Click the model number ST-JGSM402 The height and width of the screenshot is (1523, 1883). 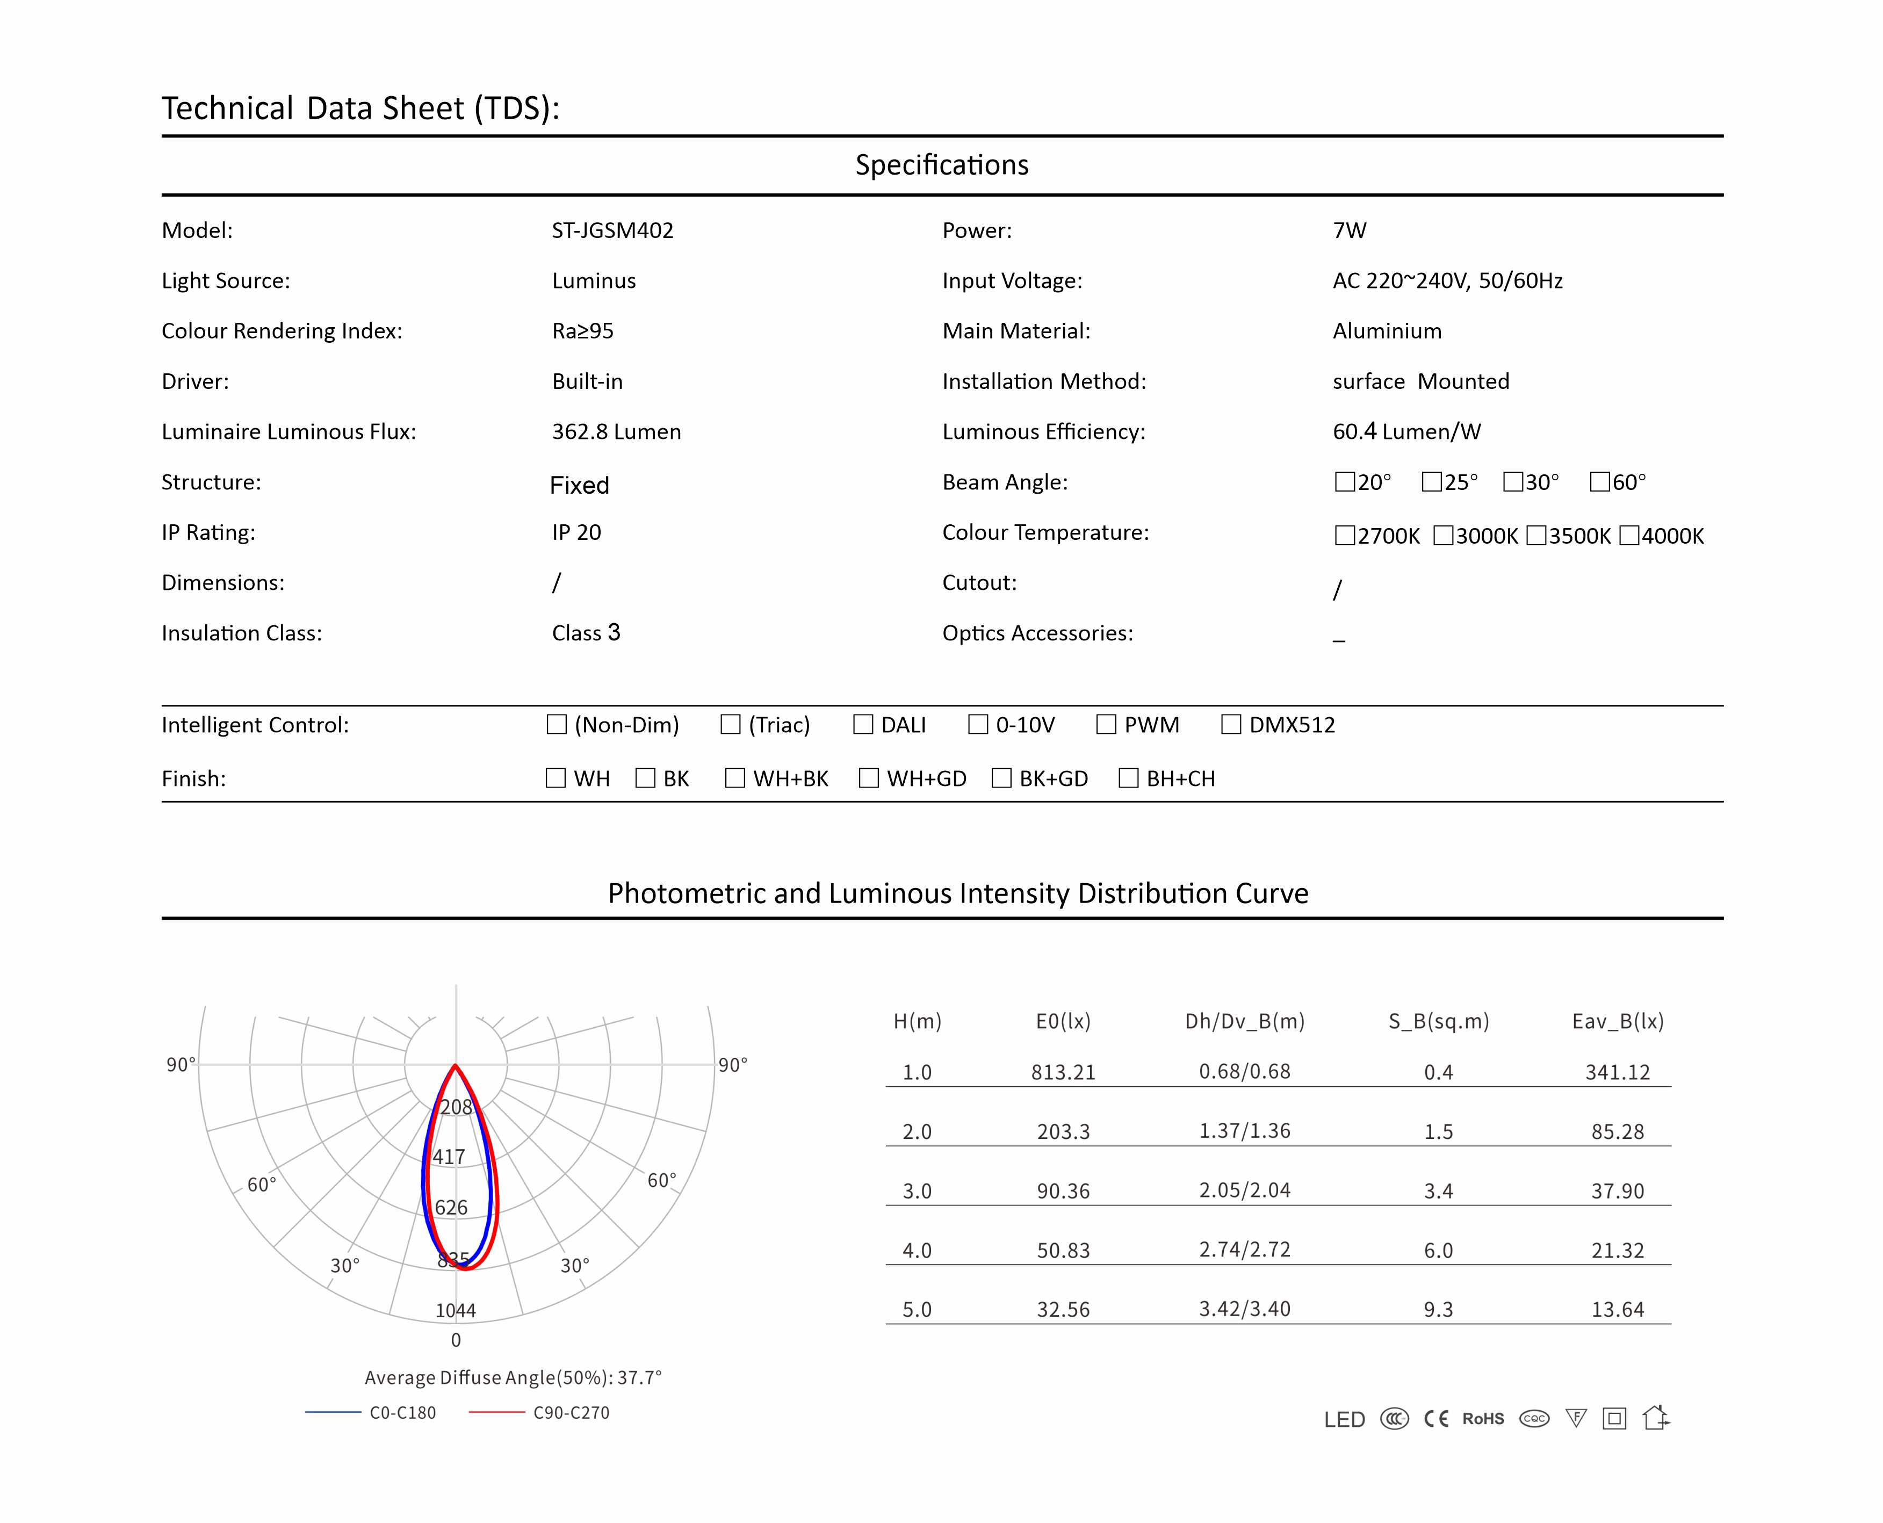(612, 230)
